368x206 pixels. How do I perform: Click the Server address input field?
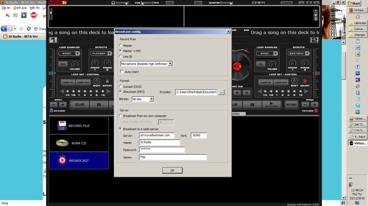click(x=157, y=135)
